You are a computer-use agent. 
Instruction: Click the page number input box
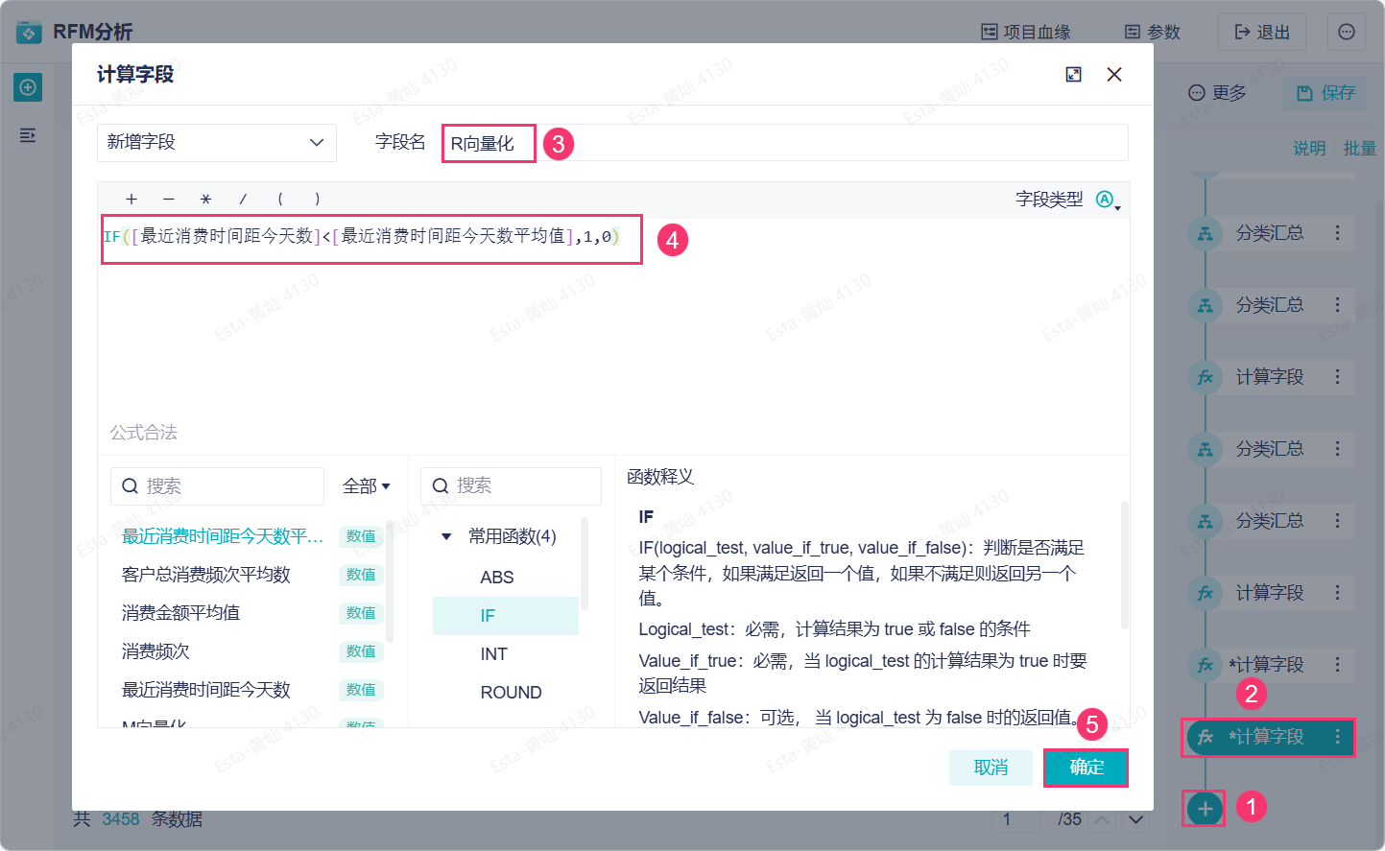pyautogui.click(x=1016, y=819)
